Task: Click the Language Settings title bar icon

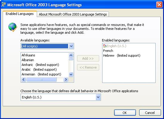Action: pyautogui.click(x=4, y=4)
